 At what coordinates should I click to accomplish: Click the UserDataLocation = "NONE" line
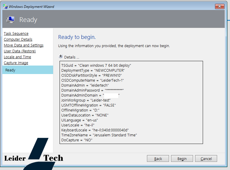click(85, 115)
